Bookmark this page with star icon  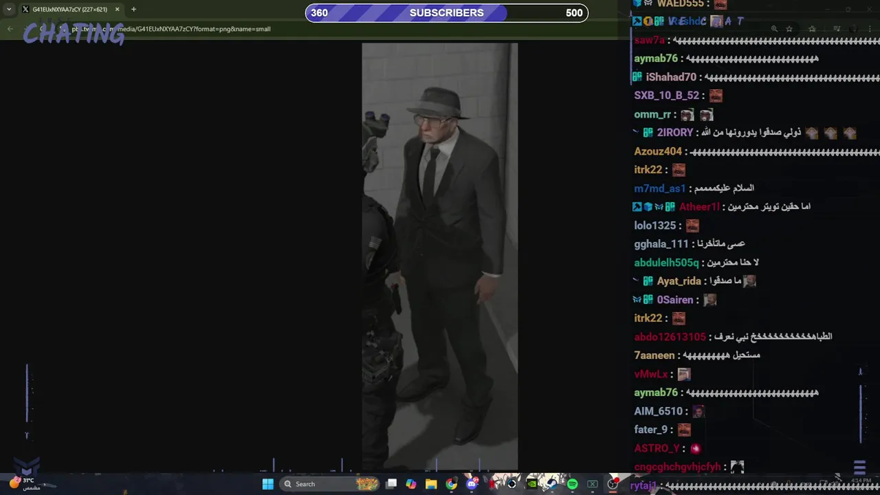[x=789, y=29]
